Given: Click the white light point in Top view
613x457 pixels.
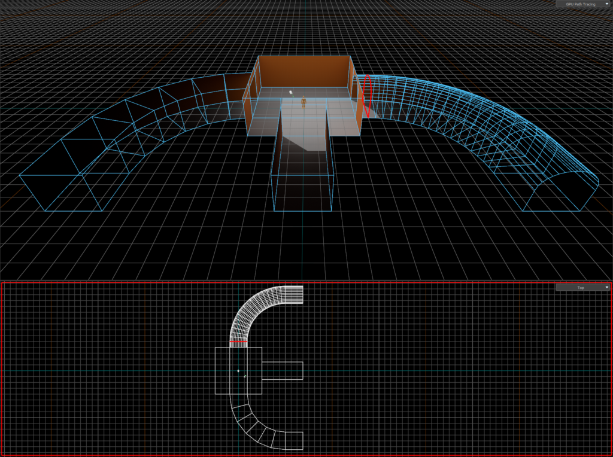Looking at the screenshot, I should [238, 371].
